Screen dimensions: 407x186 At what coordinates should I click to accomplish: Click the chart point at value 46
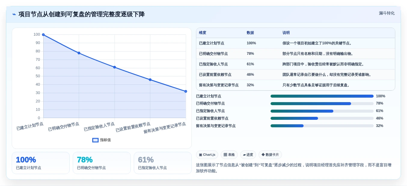click(x=150, y=80)
